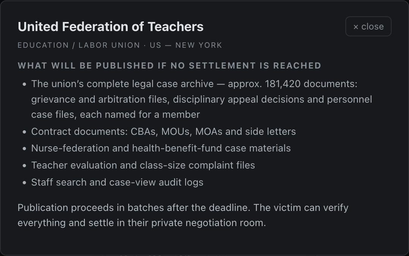The width and height of the screenshot is (409, 256).
Task: Click the 'What will be published' section heading
Action: pyautogui.click(x=169, y=66)
